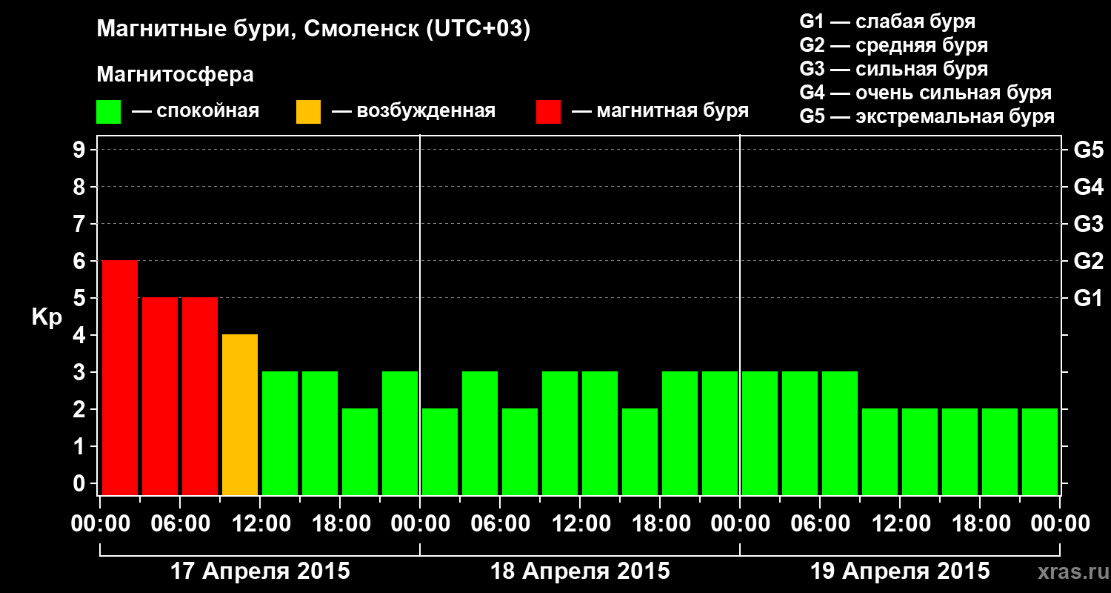
Task: Click the green 15:00–18:00 bar on 18 April
Action: tap(640, 451)
